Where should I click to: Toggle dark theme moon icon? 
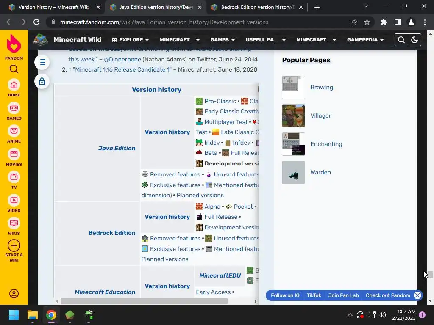[x=415, y=40]
